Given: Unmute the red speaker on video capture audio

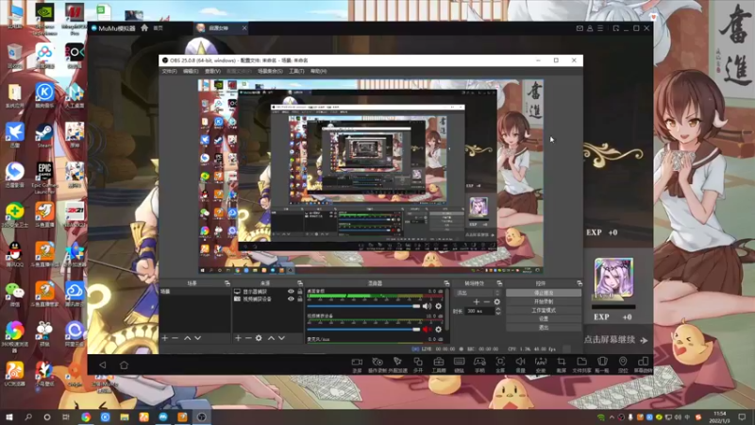Looking at the screenshot, I should [x=428, y=330].
